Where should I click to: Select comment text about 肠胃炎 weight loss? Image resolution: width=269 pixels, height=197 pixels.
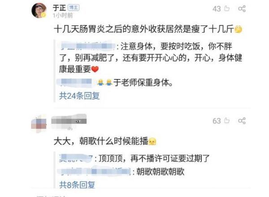(x=148, y=29)
